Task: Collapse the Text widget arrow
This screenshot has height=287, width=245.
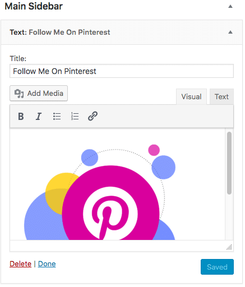Action: click(x=230, y=32)
